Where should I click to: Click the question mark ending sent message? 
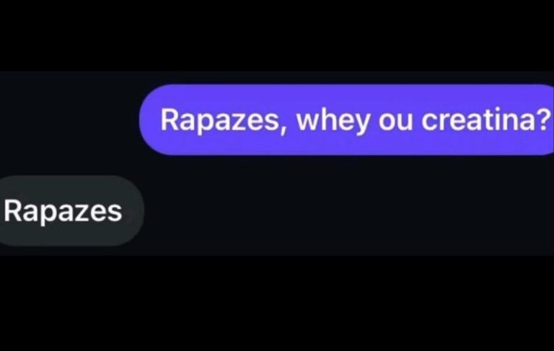(x=545, y=120)
